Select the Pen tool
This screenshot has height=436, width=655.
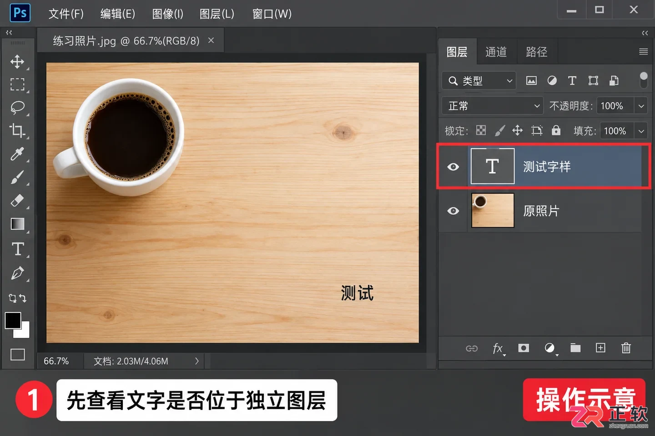[17, 273]
